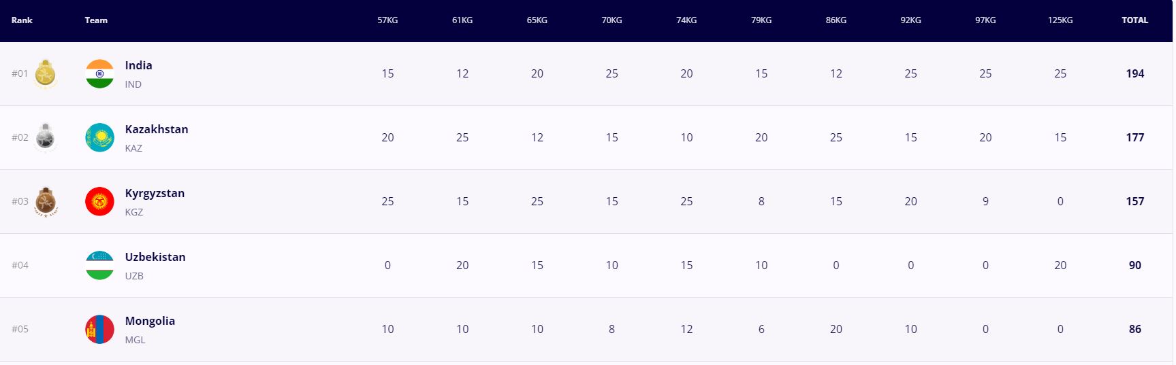Open the India team name link
1176x365 pixels.
point(138,65)
